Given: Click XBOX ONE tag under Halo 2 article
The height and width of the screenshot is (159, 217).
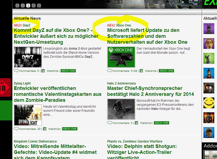Looking at the screenshot, I should coord(161,123).
